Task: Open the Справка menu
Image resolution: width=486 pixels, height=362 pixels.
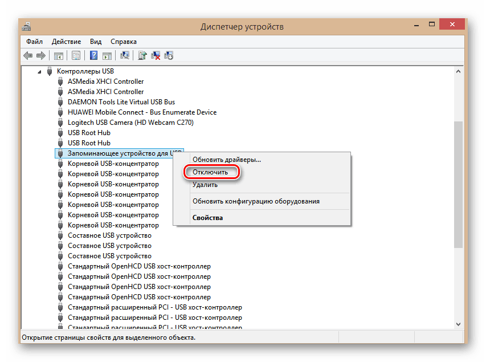Action: (x=124, y=42)
